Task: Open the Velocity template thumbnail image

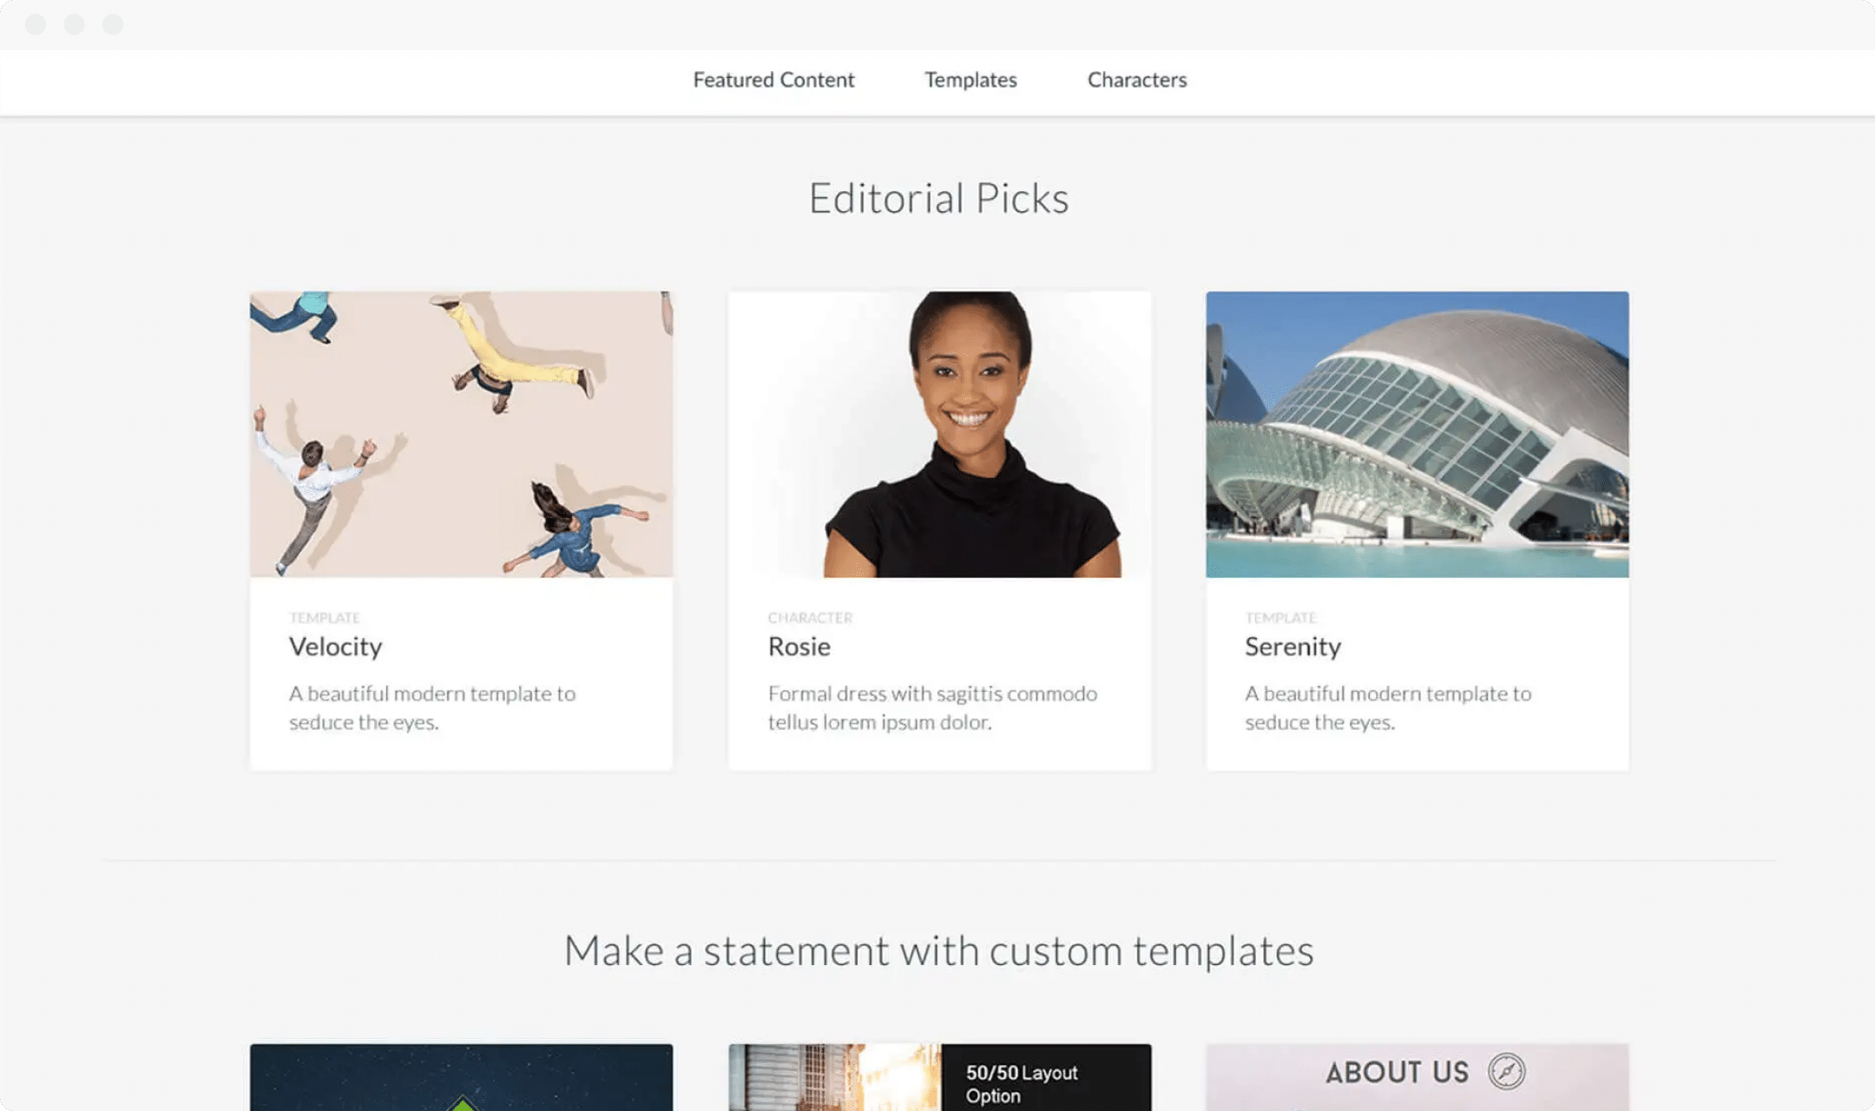Action: pyautogui.click(x=461, y=434)
